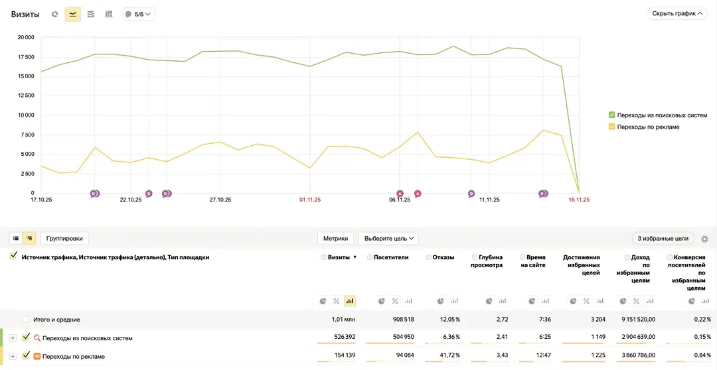Open help icon beside Конверсия посетителей header
717x370 pixels.
[x=669, y=257]
